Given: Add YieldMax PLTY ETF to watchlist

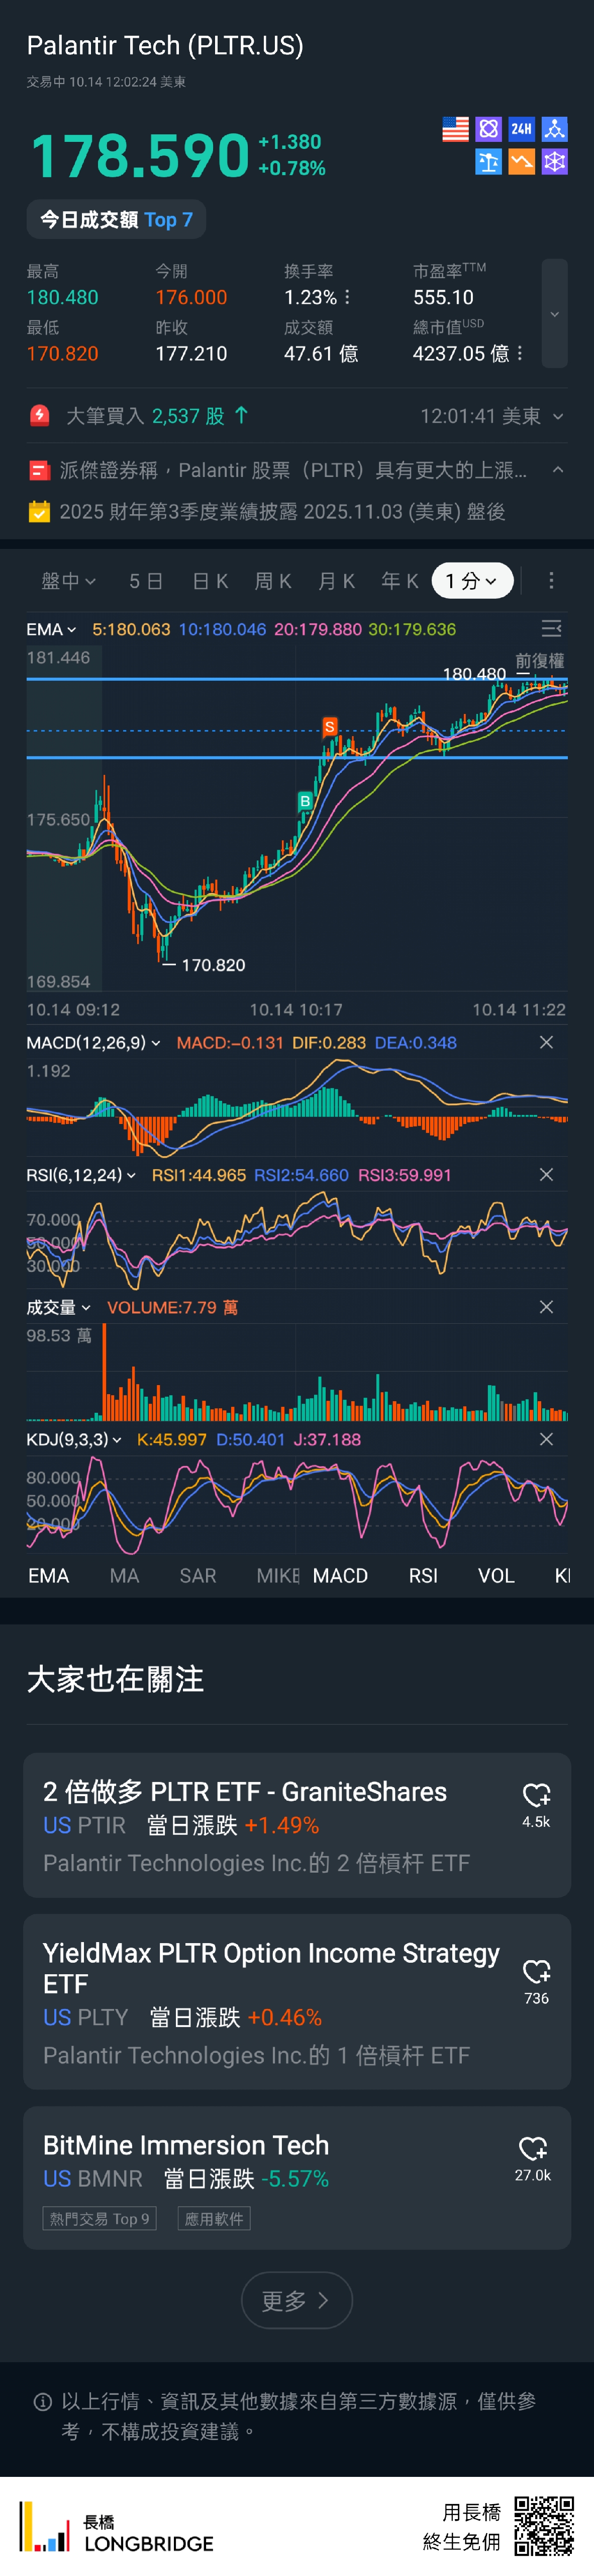Looking at the screenshot, I should [x=536, y=1972].
